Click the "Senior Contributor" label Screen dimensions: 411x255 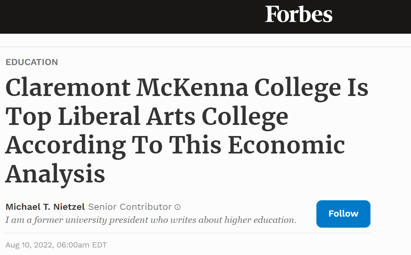point(130,207)
